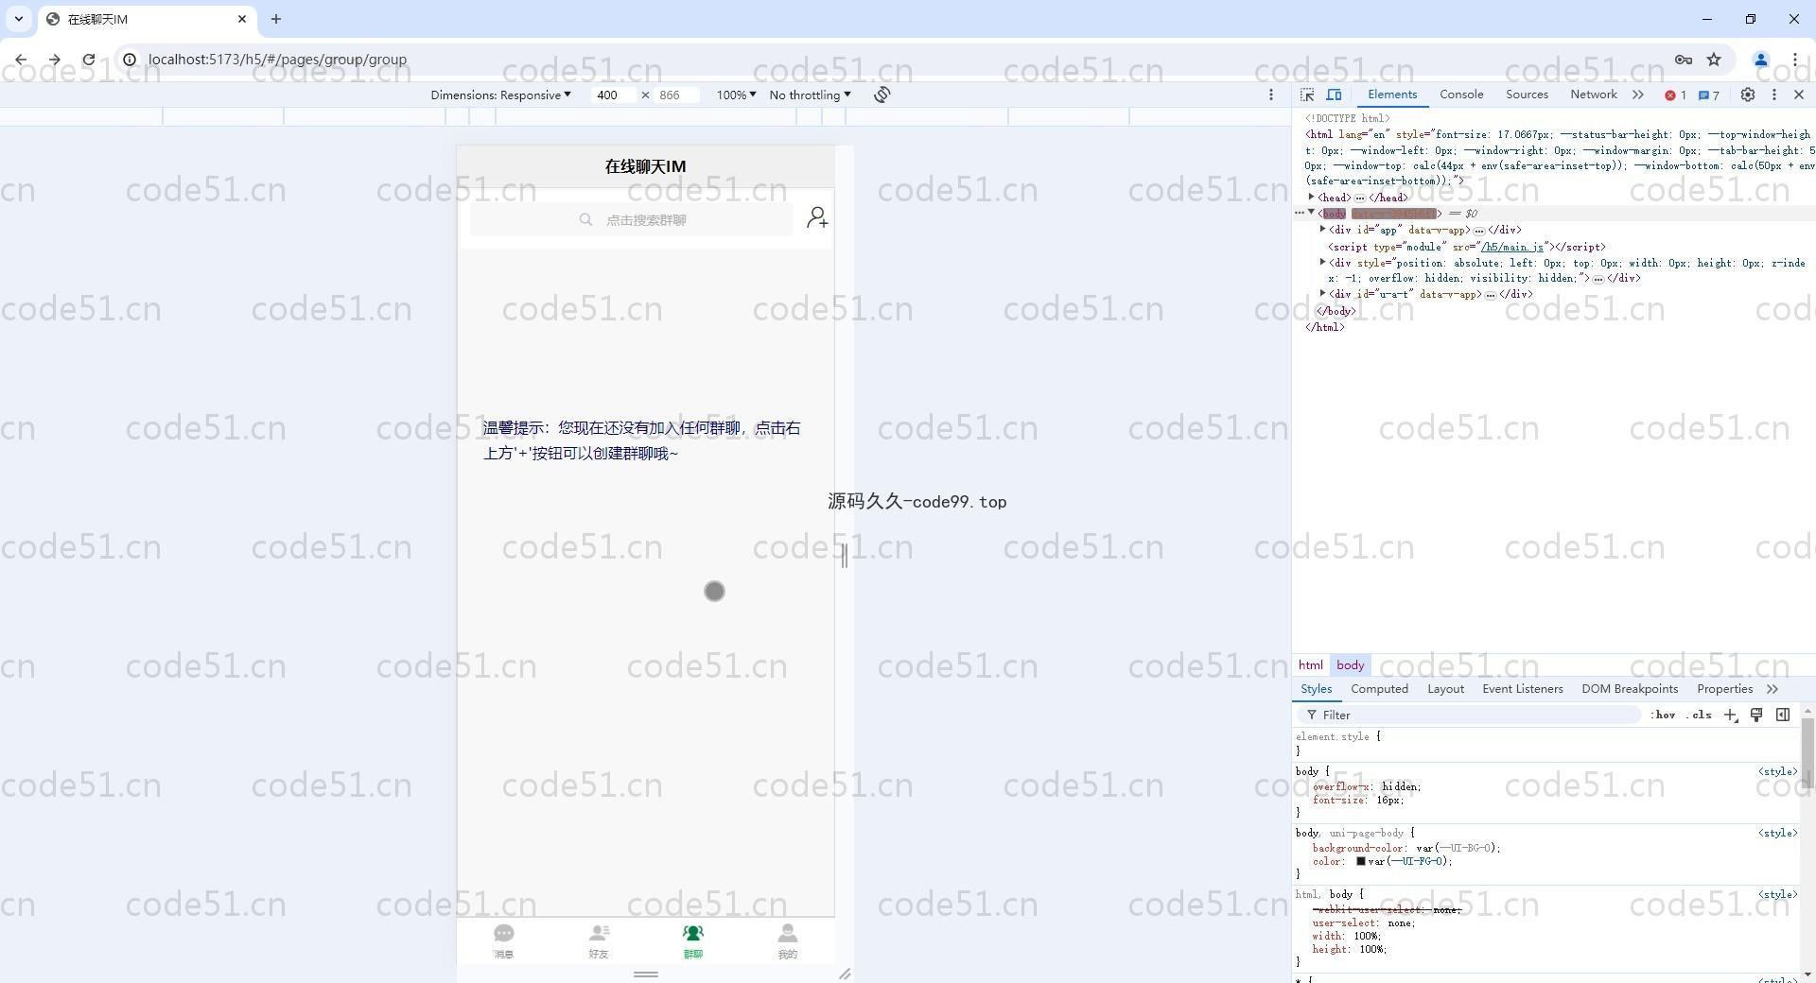This screenshot has height=983, width=1816.
Task: Open the black color swatch for color
Action: (x=1360, y=861)
